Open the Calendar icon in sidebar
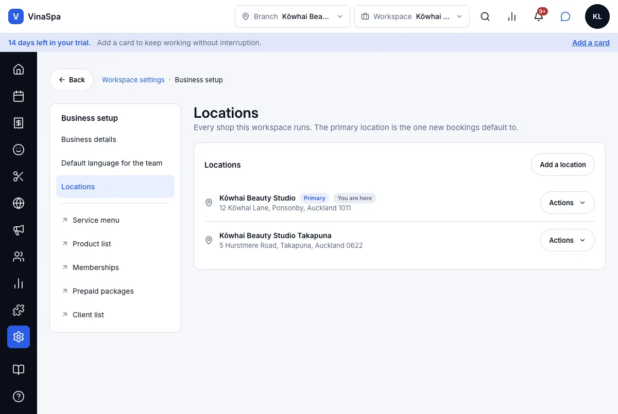Viewport: 618px width, 414px height. [x=19, y=96]
